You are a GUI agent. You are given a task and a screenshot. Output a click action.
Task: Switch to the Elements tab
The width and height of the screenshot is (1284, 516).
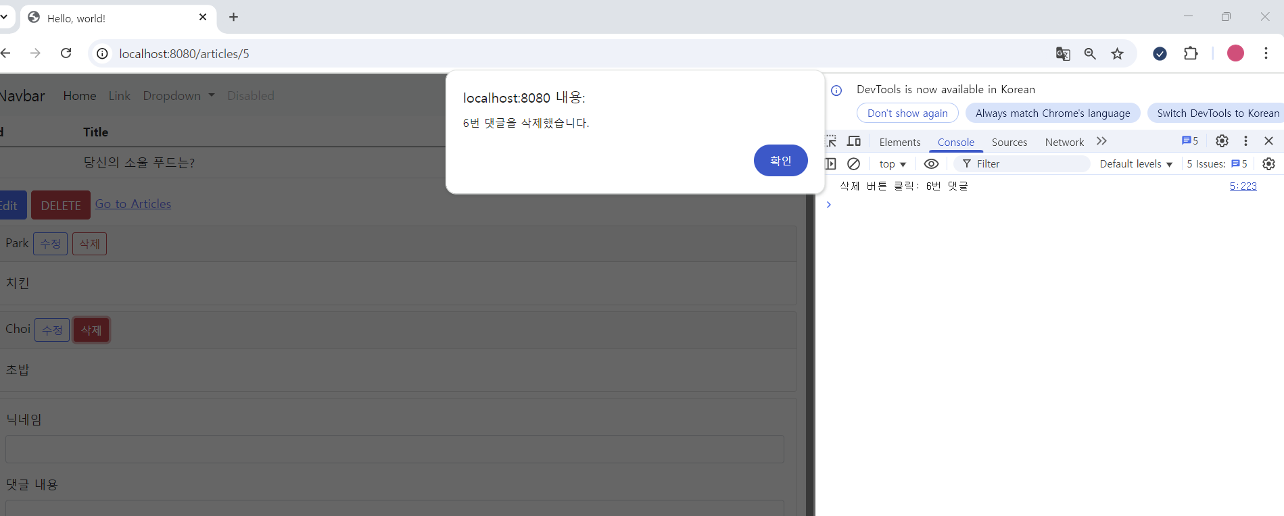click(x=900, y=142)
